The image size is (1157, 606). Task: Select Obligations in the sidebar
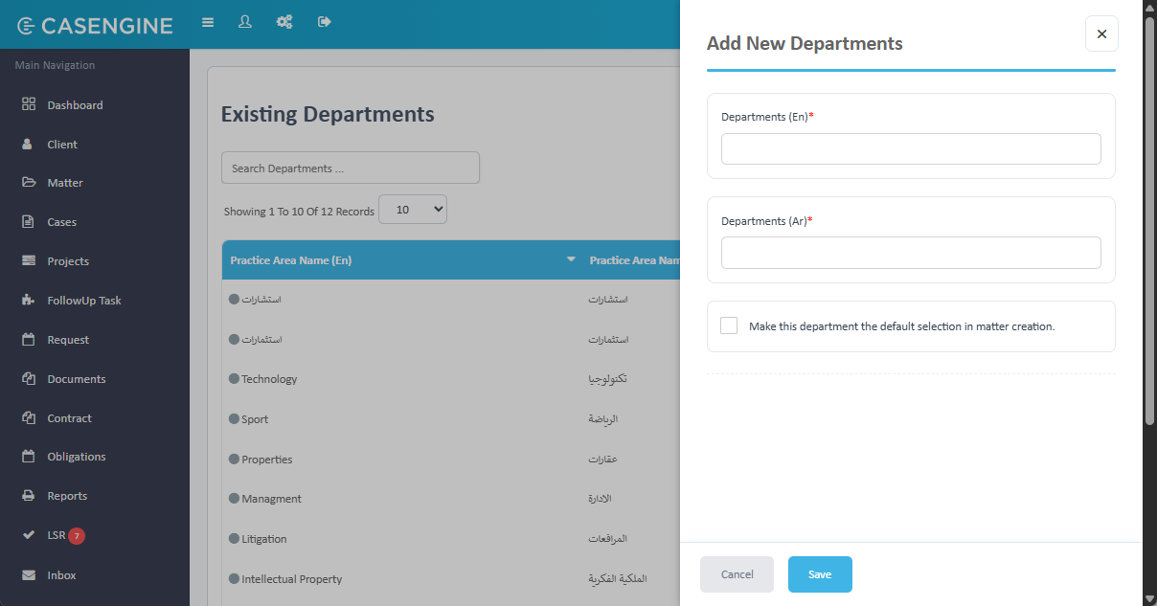77,457
